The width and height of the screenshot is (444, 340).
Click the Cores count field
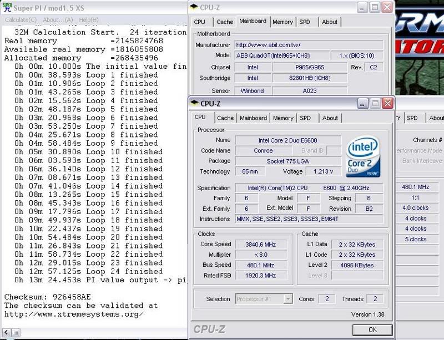point(327,298)
